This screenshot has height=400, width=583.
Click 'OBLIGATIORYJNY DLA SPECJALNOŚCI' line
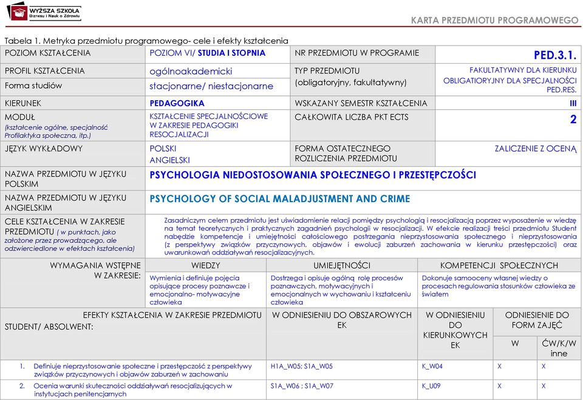pyautogui.click(x=510, y=80)
